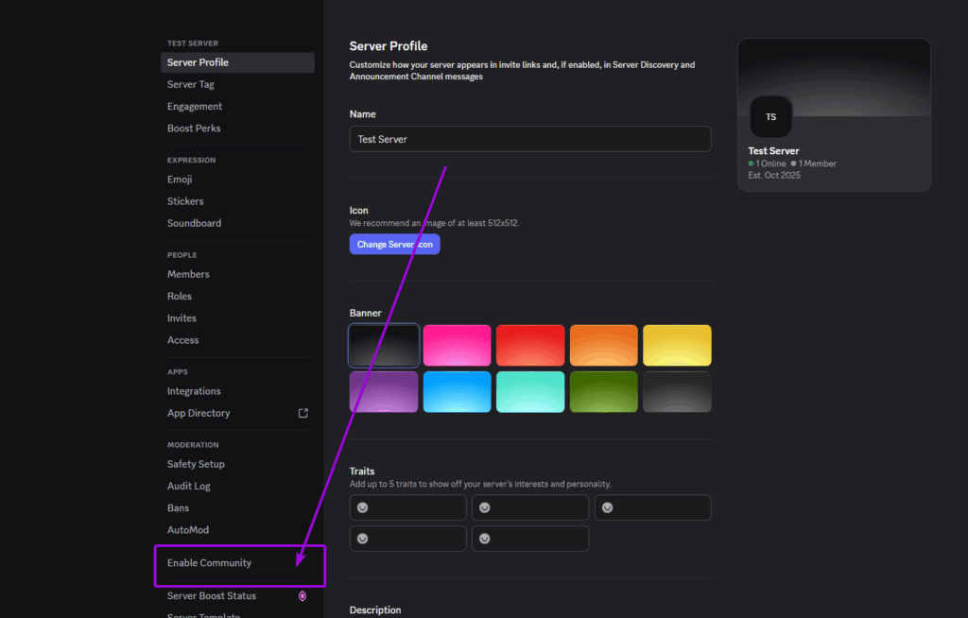This screenshot has width=968, height=618.
Task: Open App Directory via its external-link icon
Action: click(x=302, y=412)
